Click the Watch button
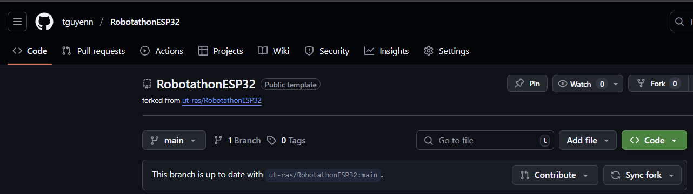 (x=581, y=84)
